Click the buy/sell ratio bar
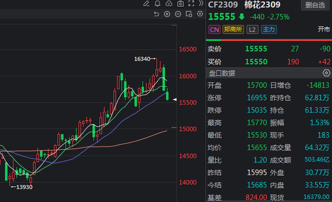 [x=269, y=40]
